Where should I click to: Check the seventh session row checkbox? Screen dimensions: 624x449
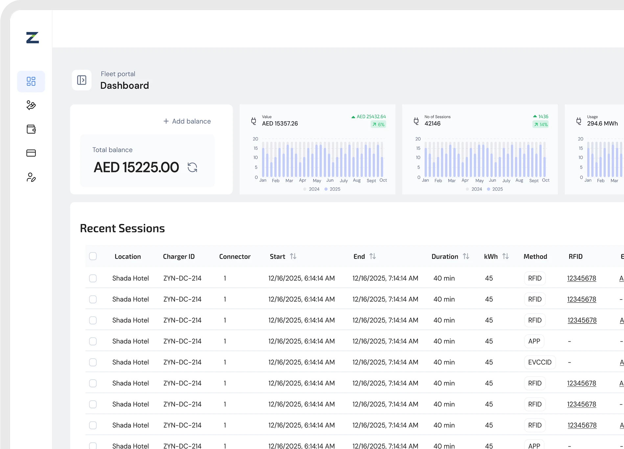tap(93, 404)
